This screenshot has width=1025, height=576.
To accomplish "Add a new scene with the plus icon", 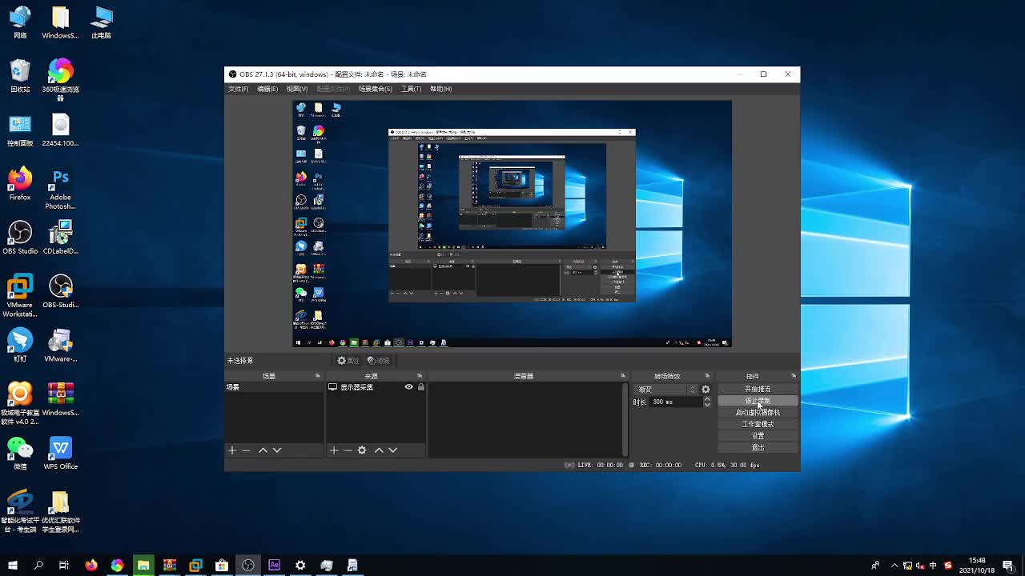I will coord(231,450).
